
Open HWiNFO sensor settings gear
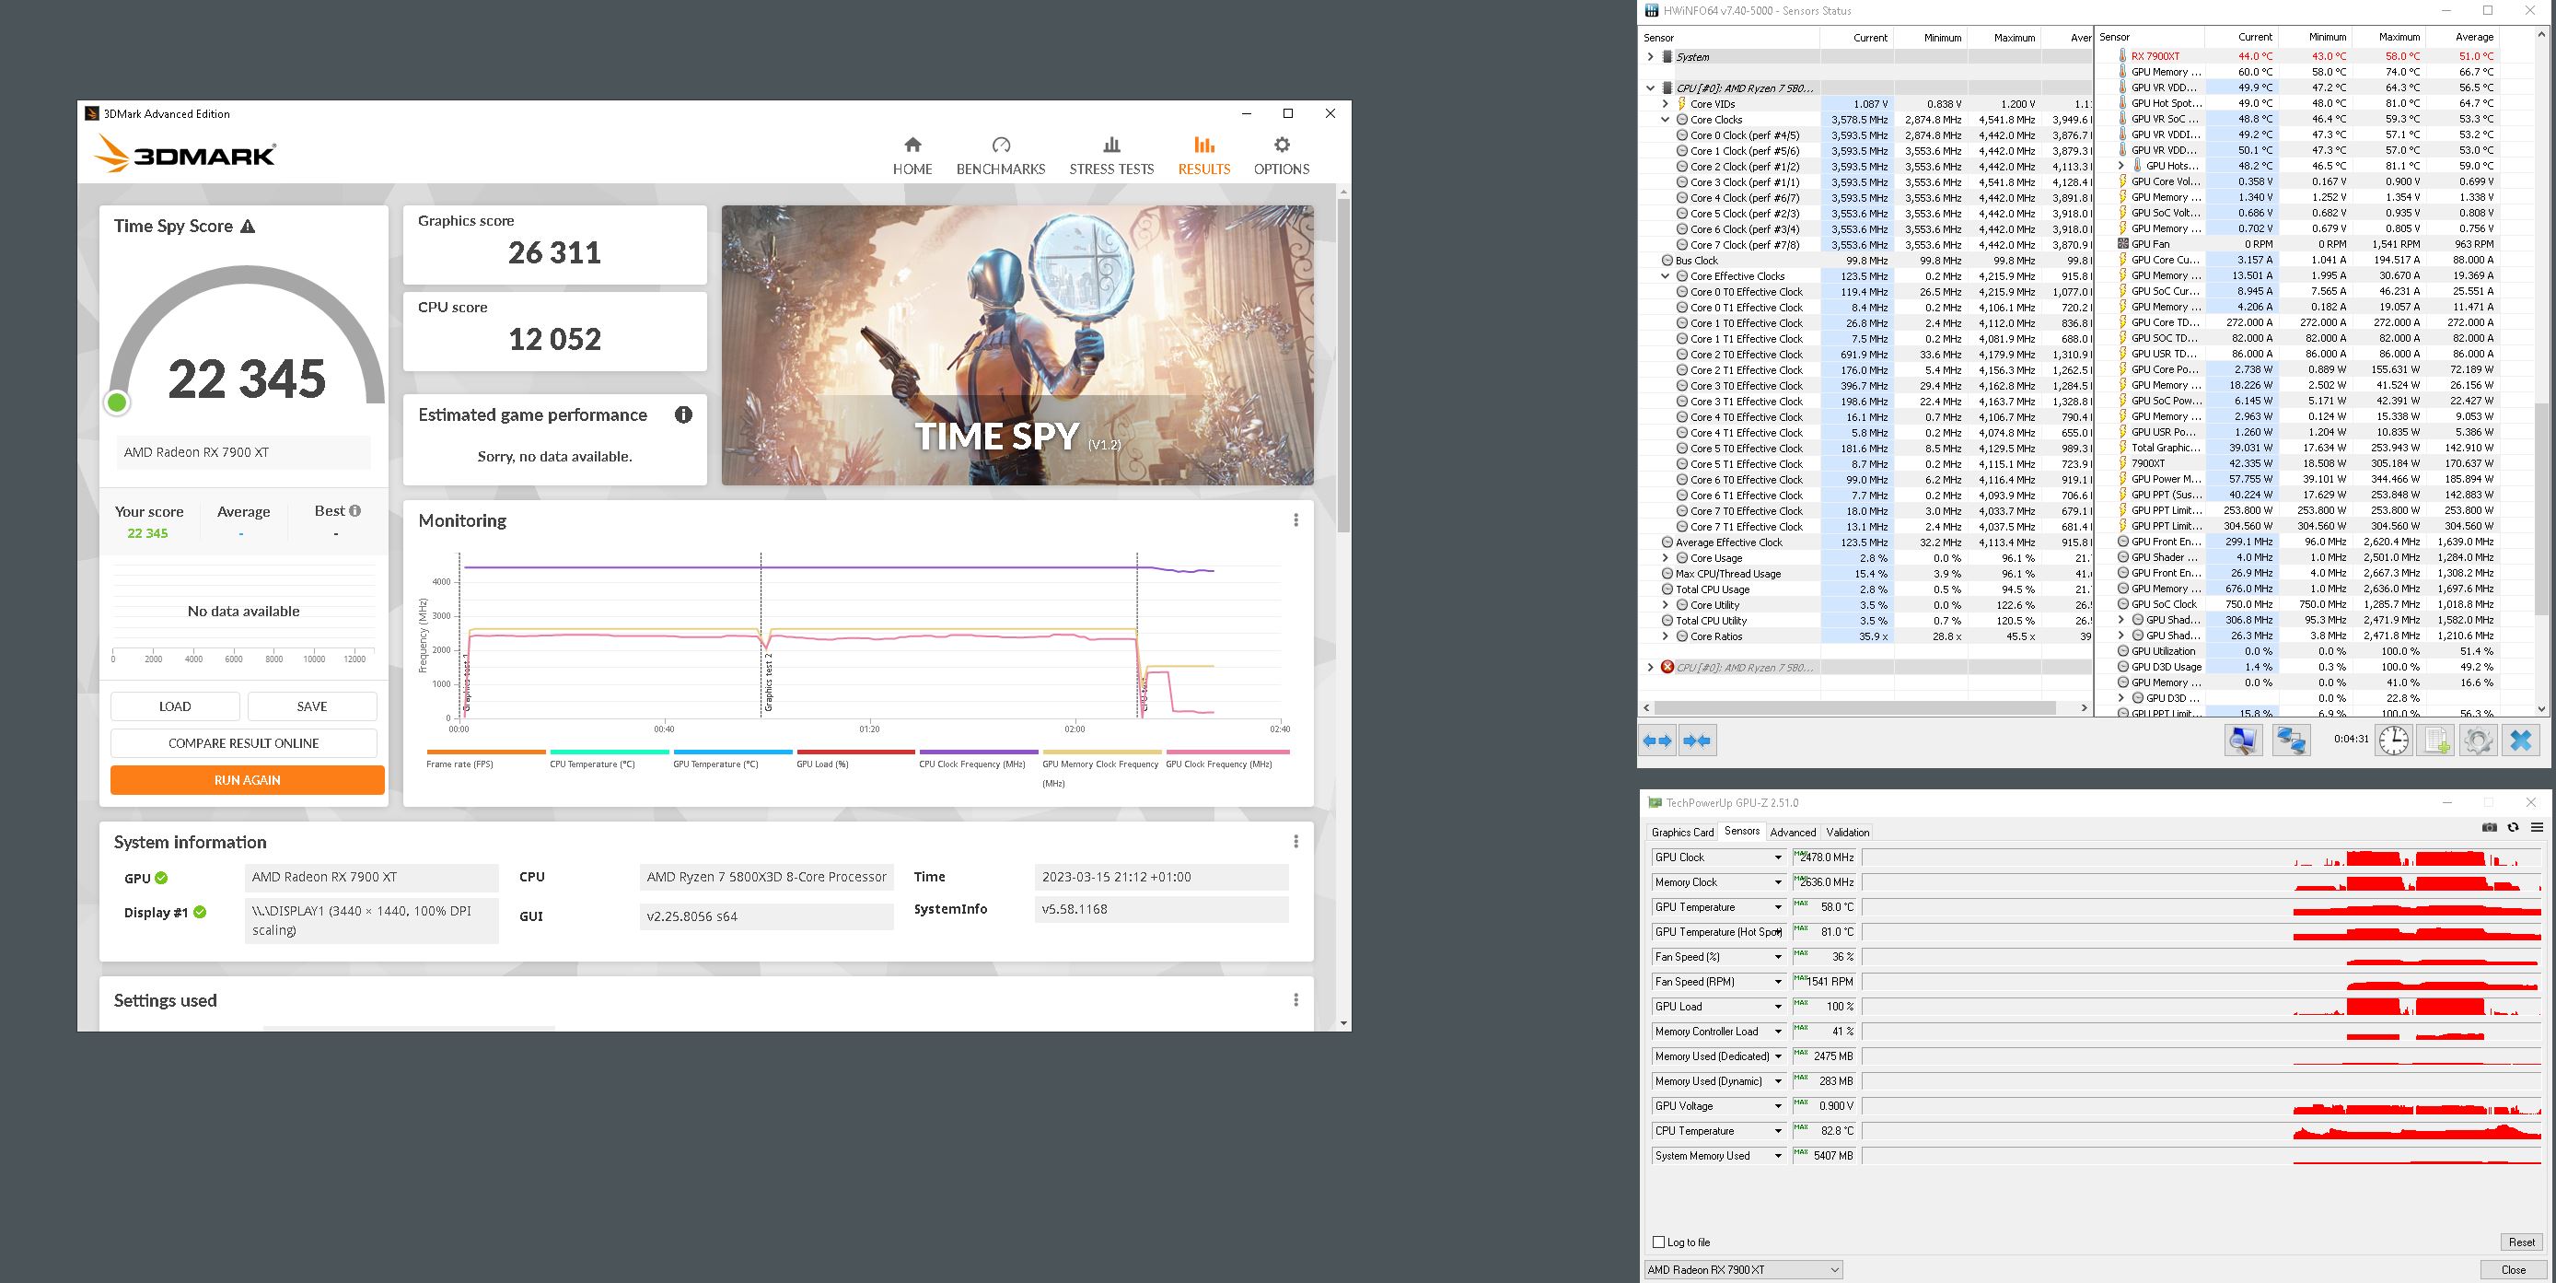click(x=2478, y=741)
